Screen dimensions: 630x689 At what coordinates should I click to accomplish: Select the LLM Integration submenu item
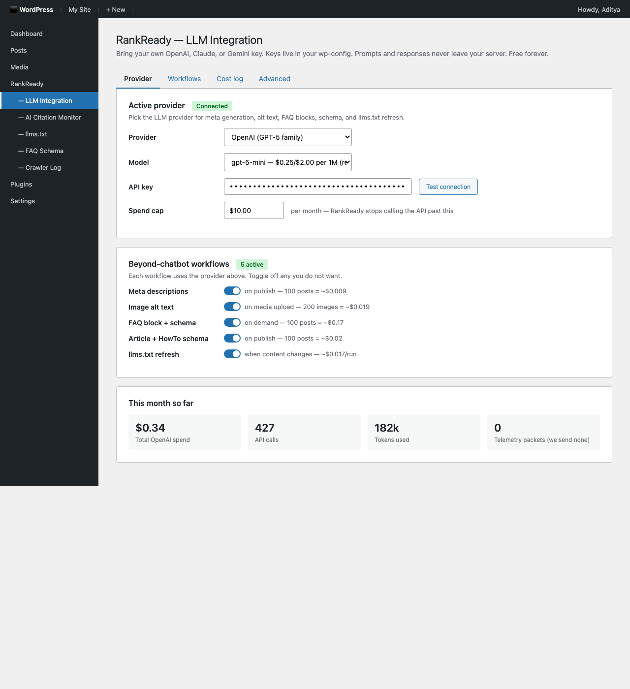click(x=49, y=100)
